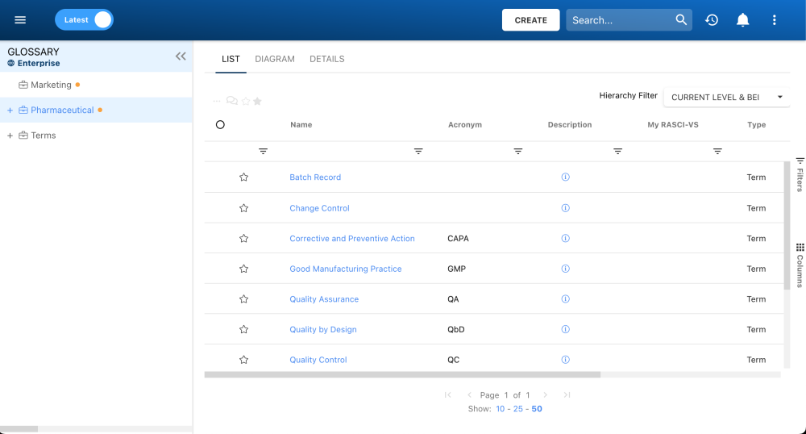The height and width of the screenshot is (434, 806).
Task: Expand the Terms tree node
Action: 10,136
